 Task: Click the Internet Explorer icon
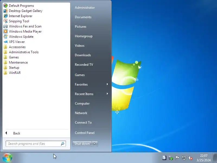(5, 16)
